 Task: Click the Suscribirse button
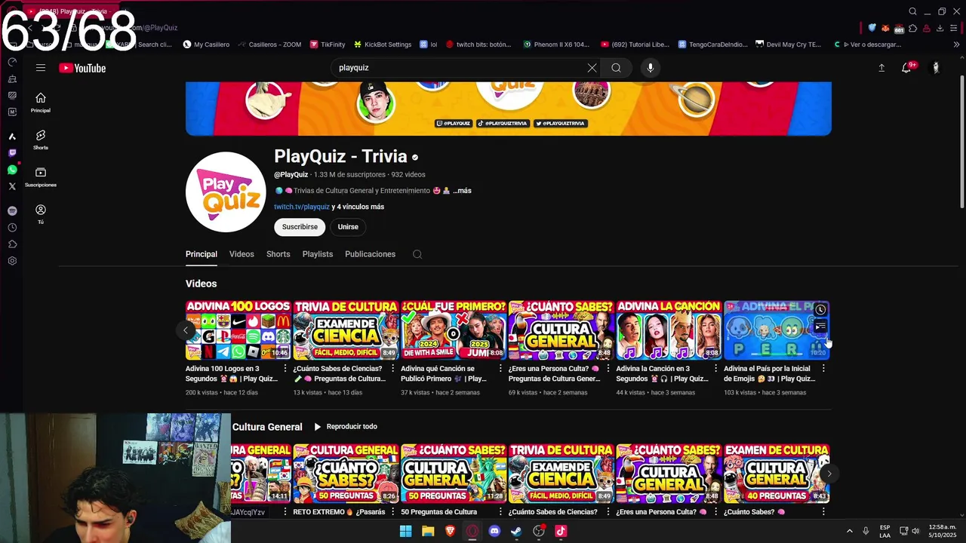[300, 227]
